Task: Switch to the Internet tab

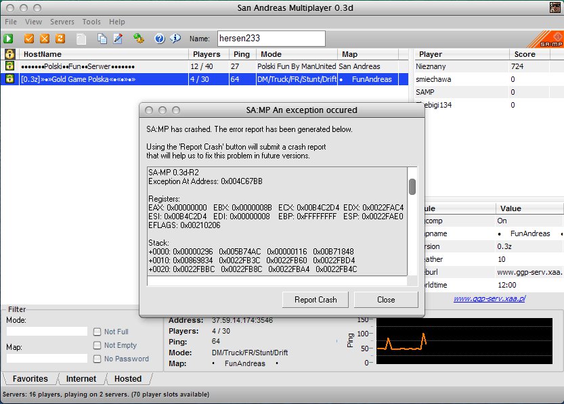Action: point(81,379)
